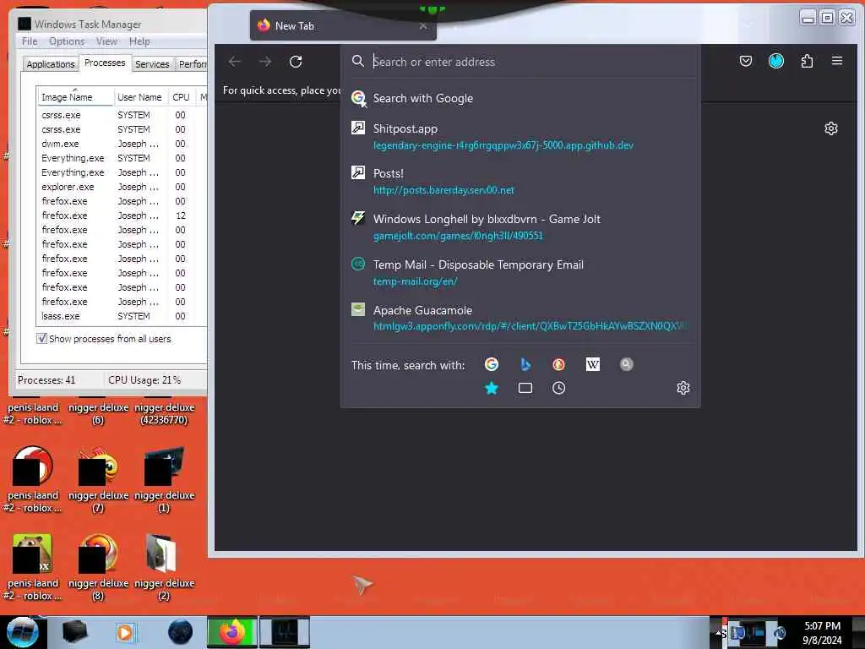The height and width of the screenshot is (649, 865).
Task: Select the New Tab tab in Firefox
Action: [x=343, y=26]
